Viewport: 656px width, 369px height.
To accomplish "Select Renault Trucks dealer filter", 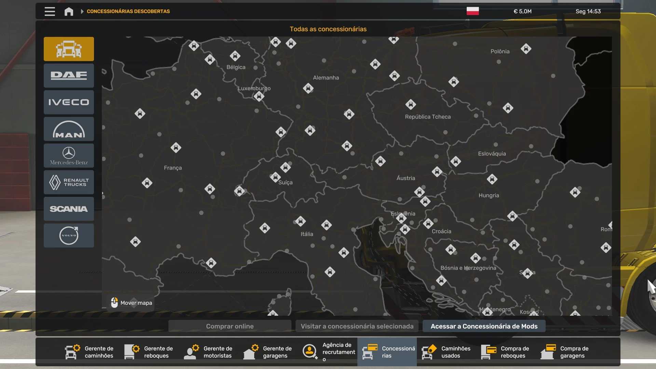I will pos(69,182).
